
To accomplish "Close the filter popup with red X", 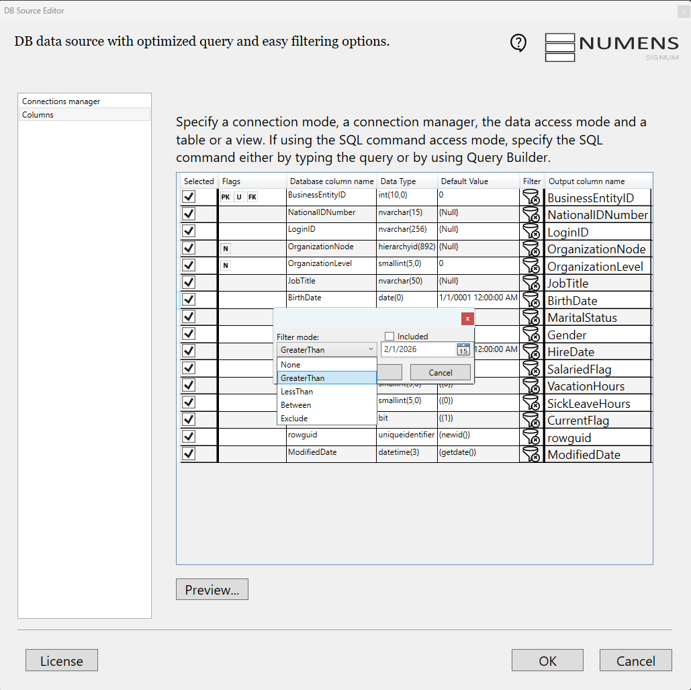I will (467, 318).
